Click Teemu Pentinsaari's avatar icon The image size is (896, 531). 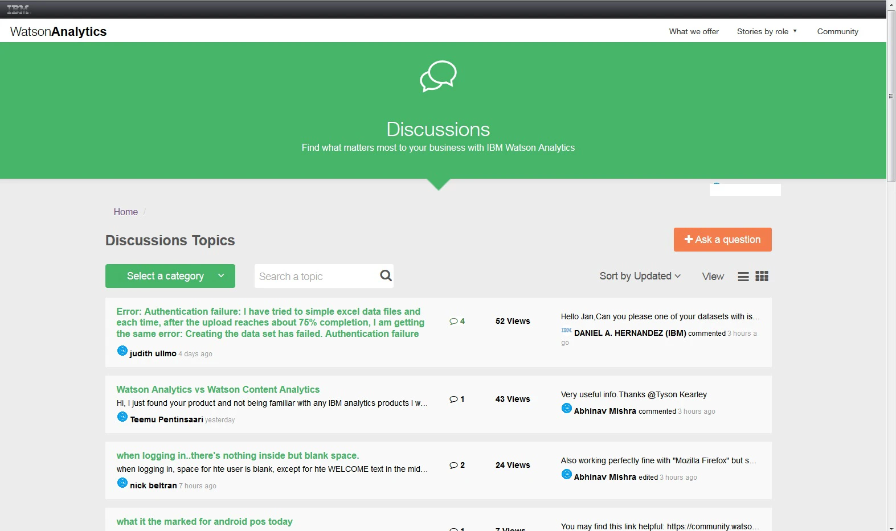[122, 417]
